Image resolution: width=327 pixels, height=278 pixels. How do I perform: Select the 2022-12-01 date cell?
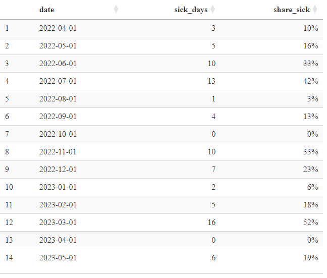[58, 170]
